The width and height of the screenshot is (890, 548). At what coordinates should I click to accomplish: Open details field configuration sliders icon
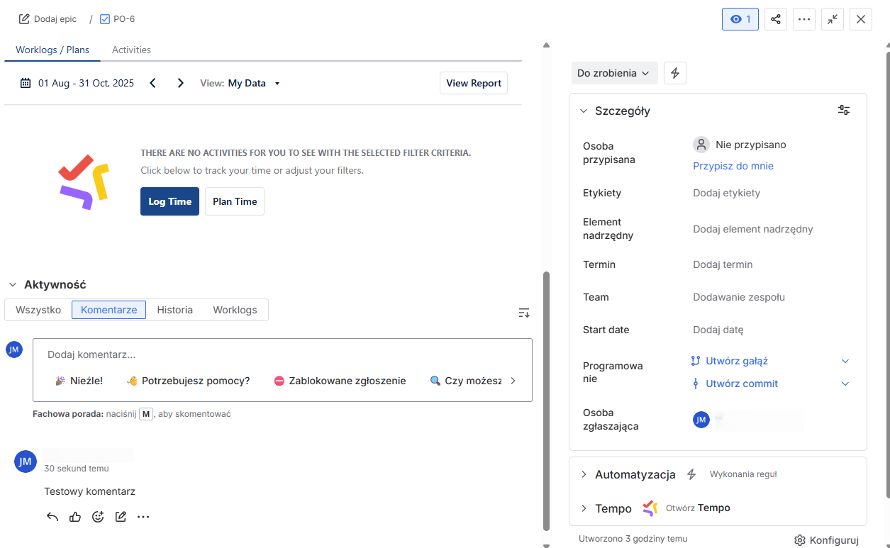844,111
